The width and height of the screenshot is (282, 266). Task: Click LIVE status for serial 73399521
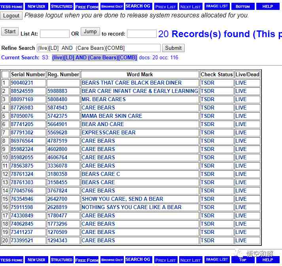[x=241, y=240]
